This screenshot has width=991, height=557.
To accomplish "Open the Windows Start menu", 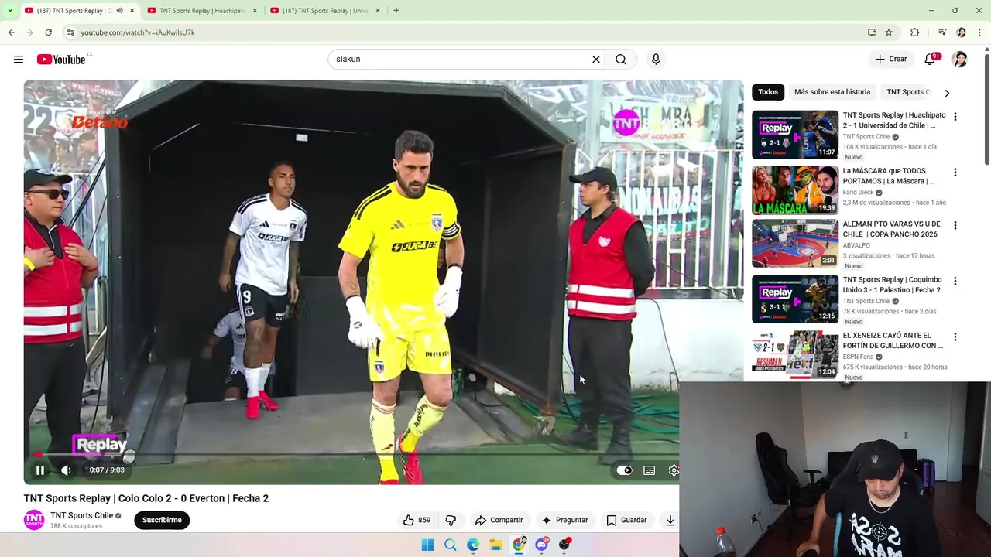I will [x=427, y=545].
